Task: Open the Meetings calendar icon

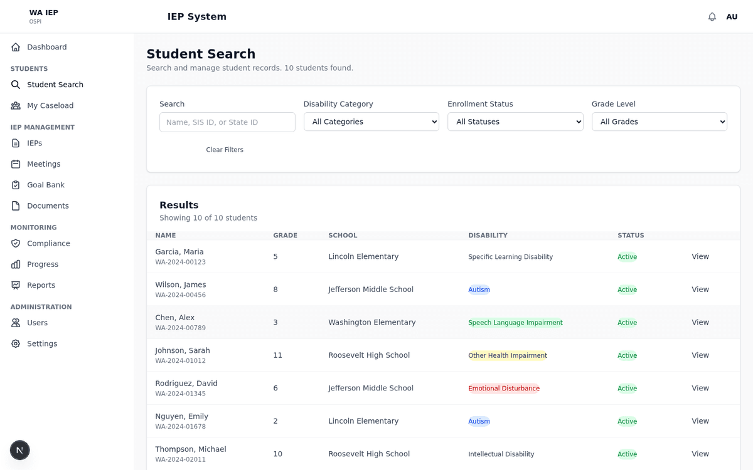Action: tap(15, 164)
